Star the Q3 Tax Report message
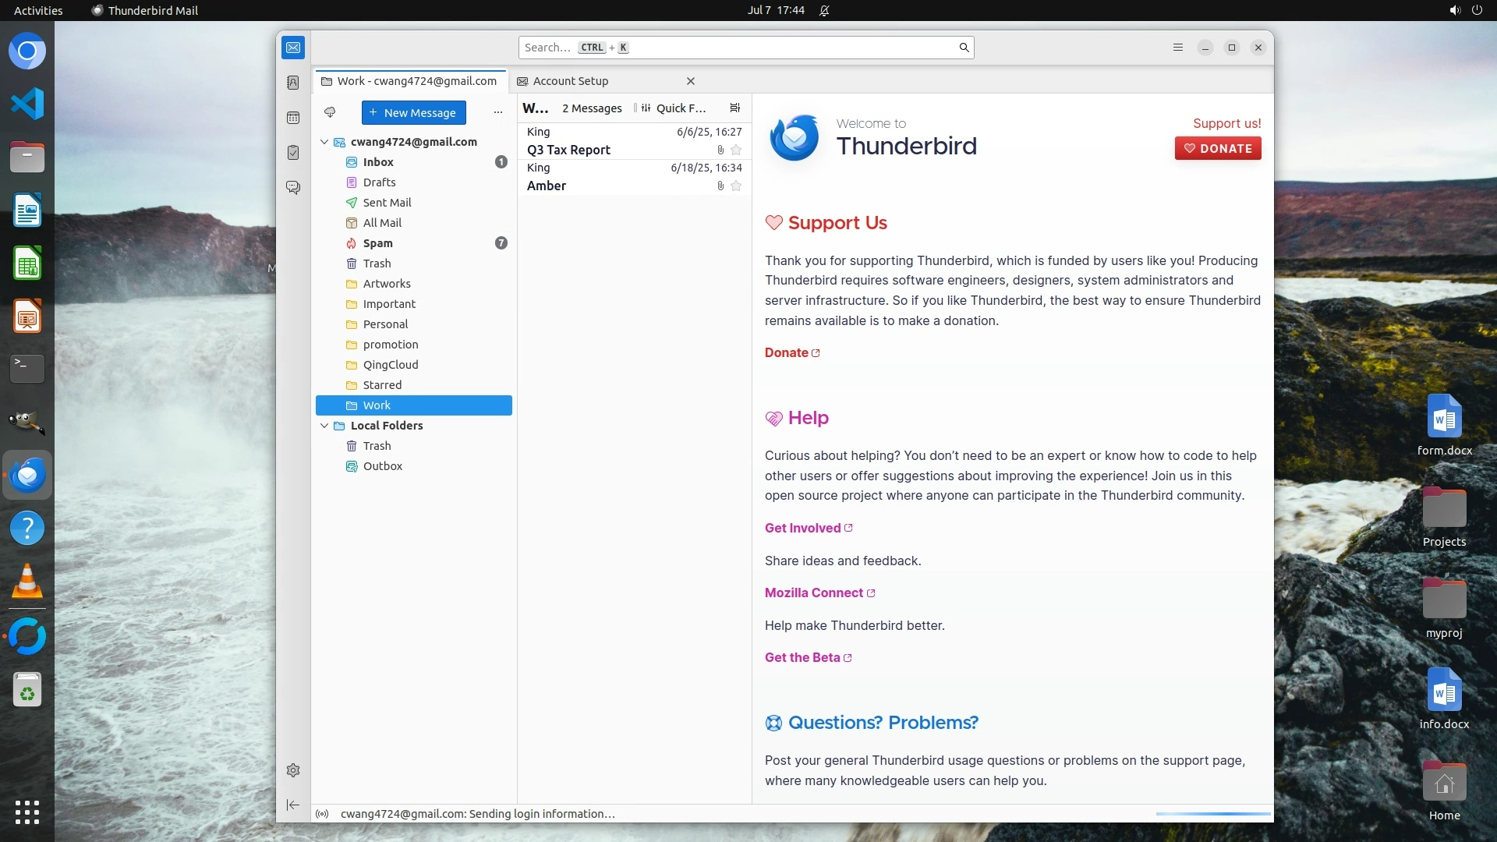The width and height of the screenshot is (1497, 842). [736, 150]
